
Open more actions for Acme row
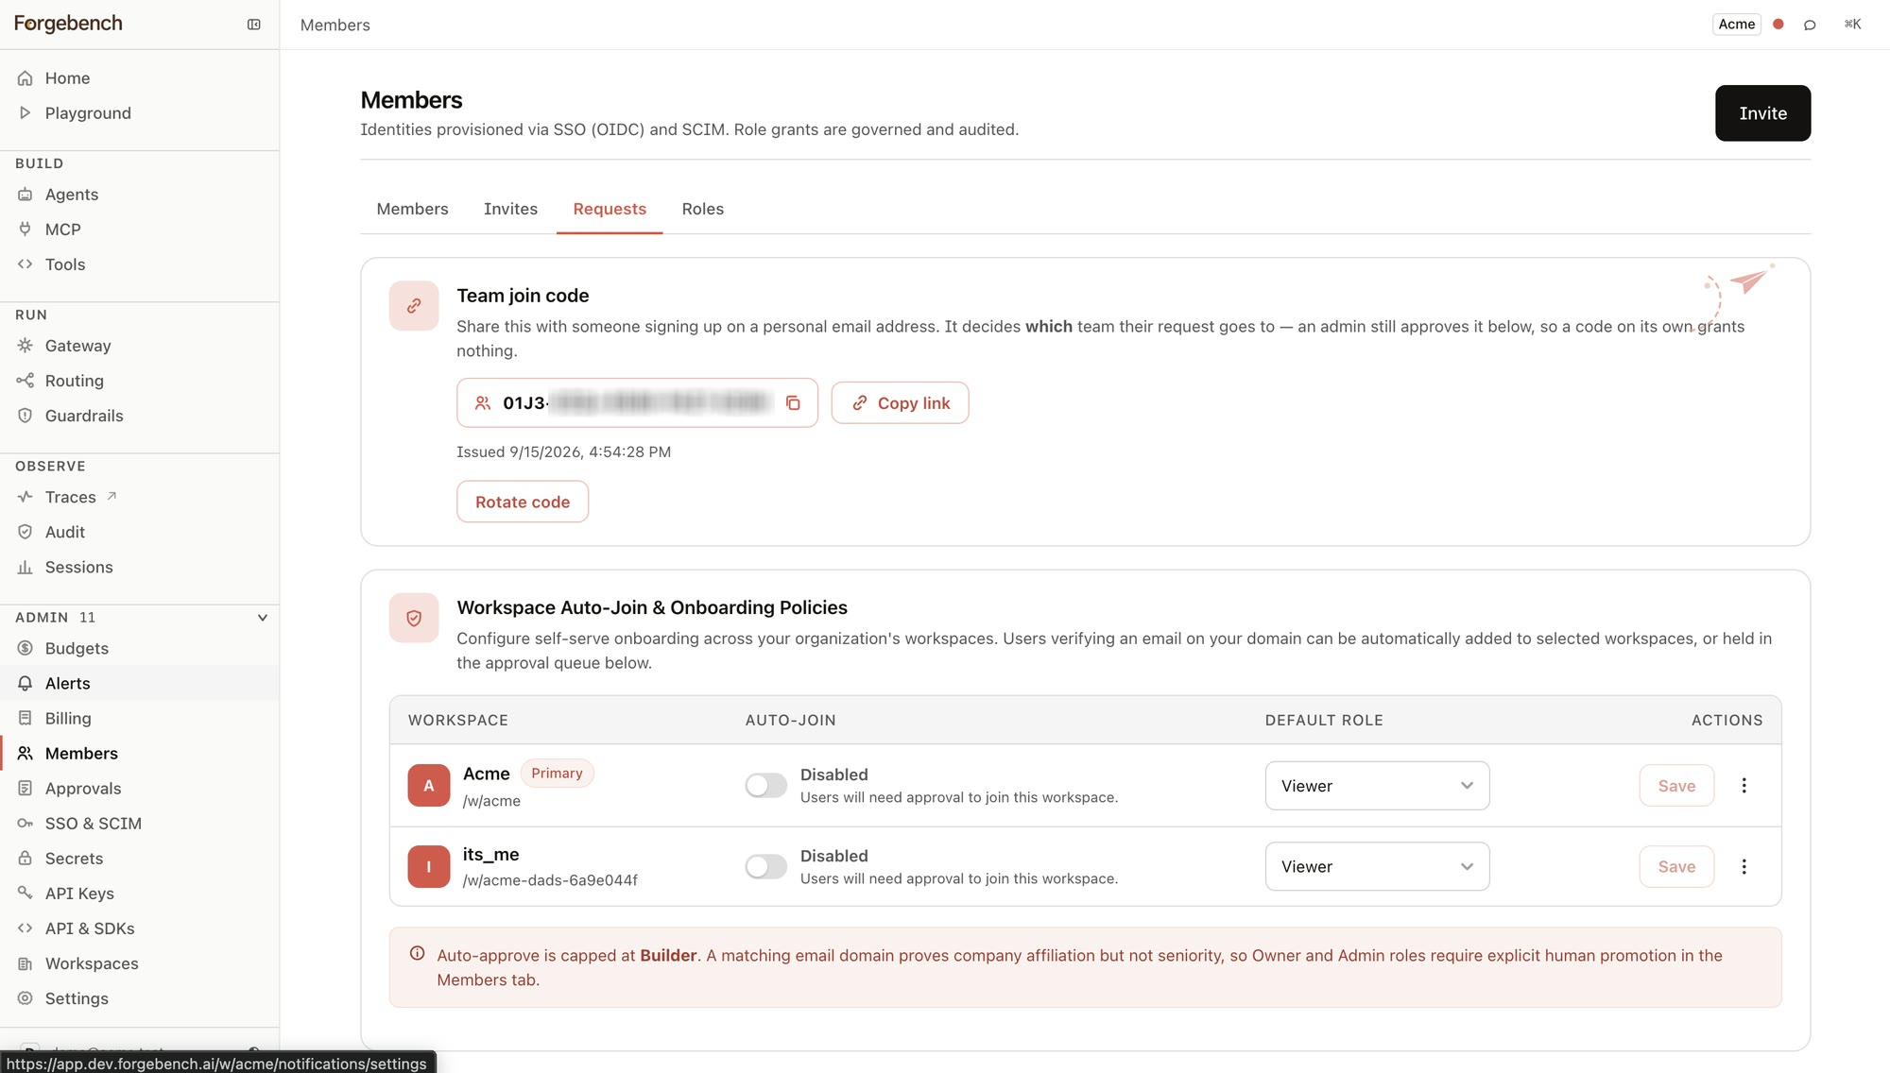[1744, 786]
